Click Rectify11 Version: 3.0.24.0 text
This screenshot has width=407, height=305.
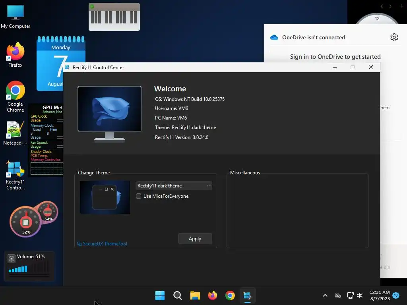(x=182, y=137)
